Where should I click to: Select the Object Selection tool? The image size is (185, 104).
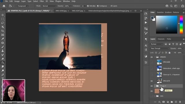(x=3, y=27)
